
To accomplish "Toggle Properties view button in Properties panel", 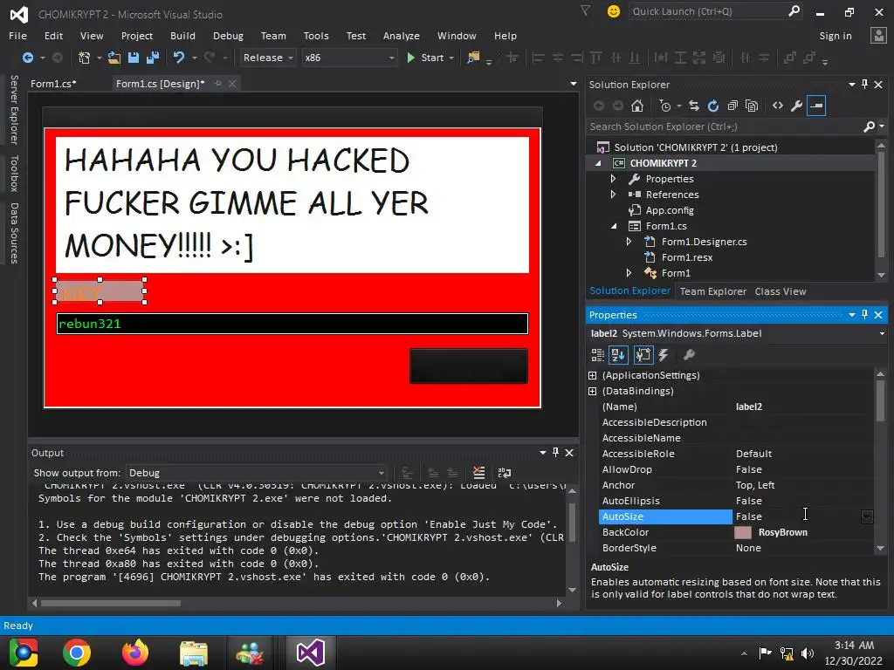I will point(643,355).
